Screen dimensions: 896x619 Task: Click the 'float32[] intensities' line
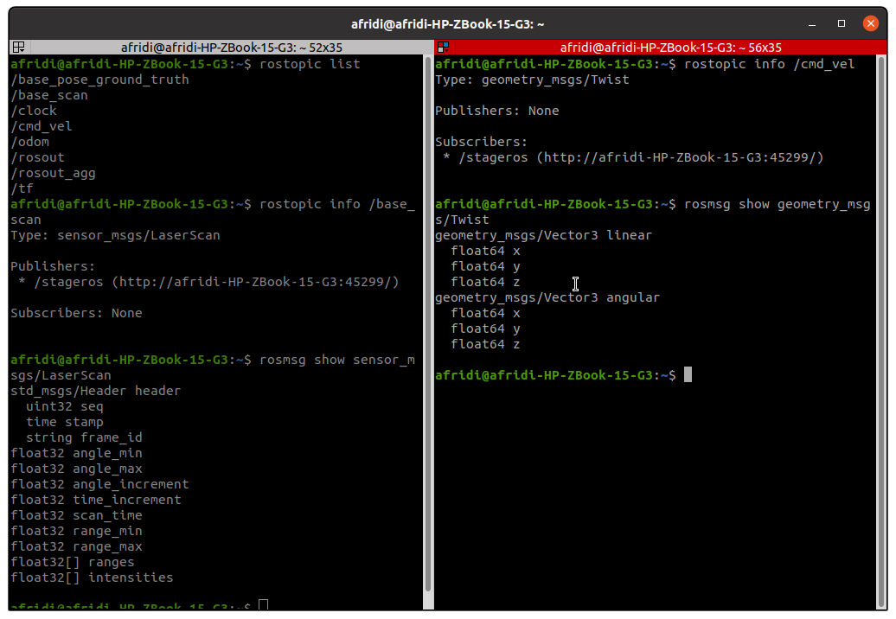(92, 578)
